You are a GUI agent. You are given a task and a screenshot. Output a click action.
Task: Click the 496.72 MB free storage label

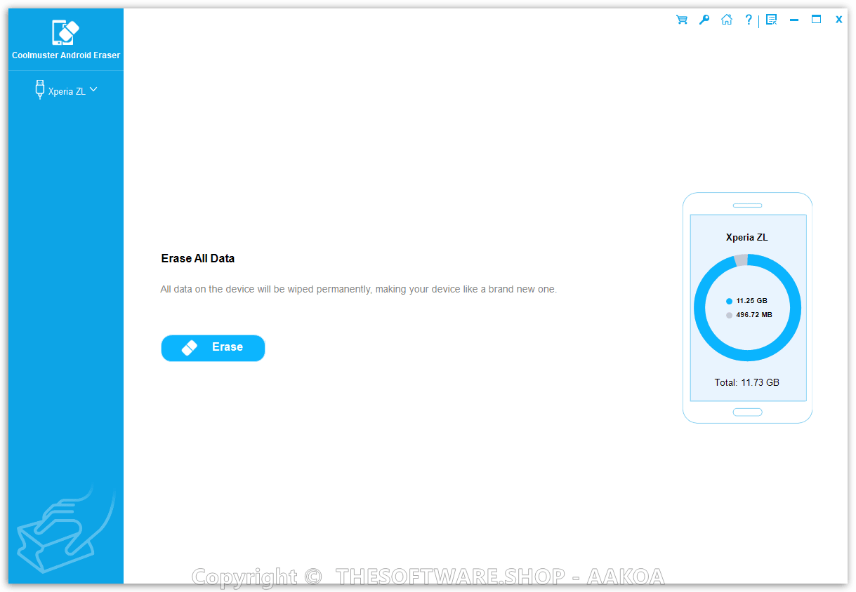point(754,315)
